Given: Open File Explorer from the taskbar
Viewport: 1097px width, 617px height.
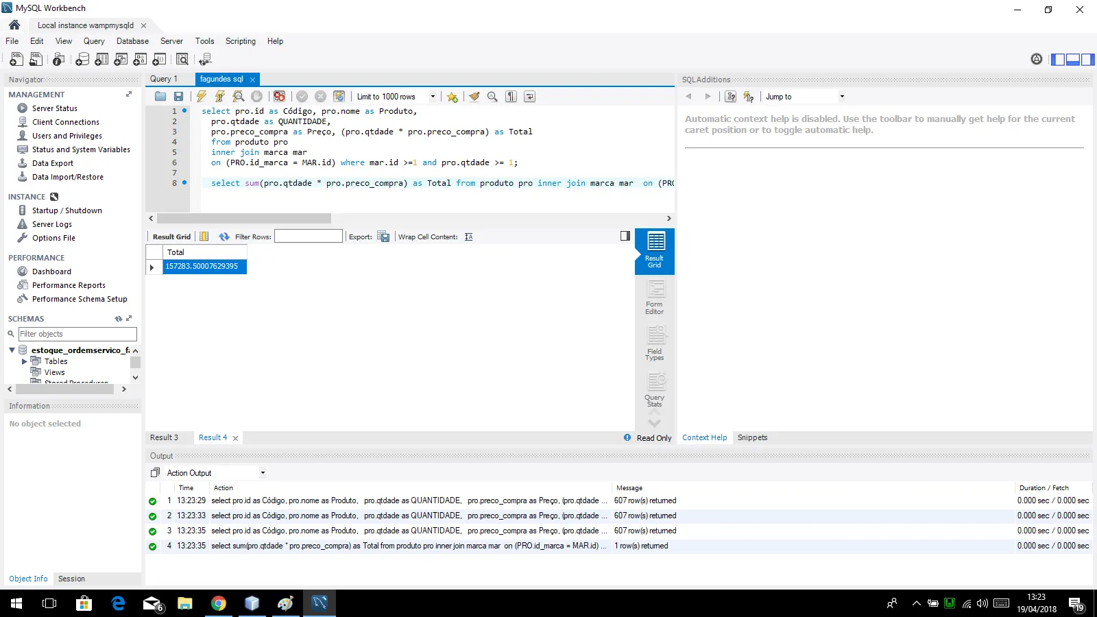Looking at the screenshot, I should [x=185, y=603].
